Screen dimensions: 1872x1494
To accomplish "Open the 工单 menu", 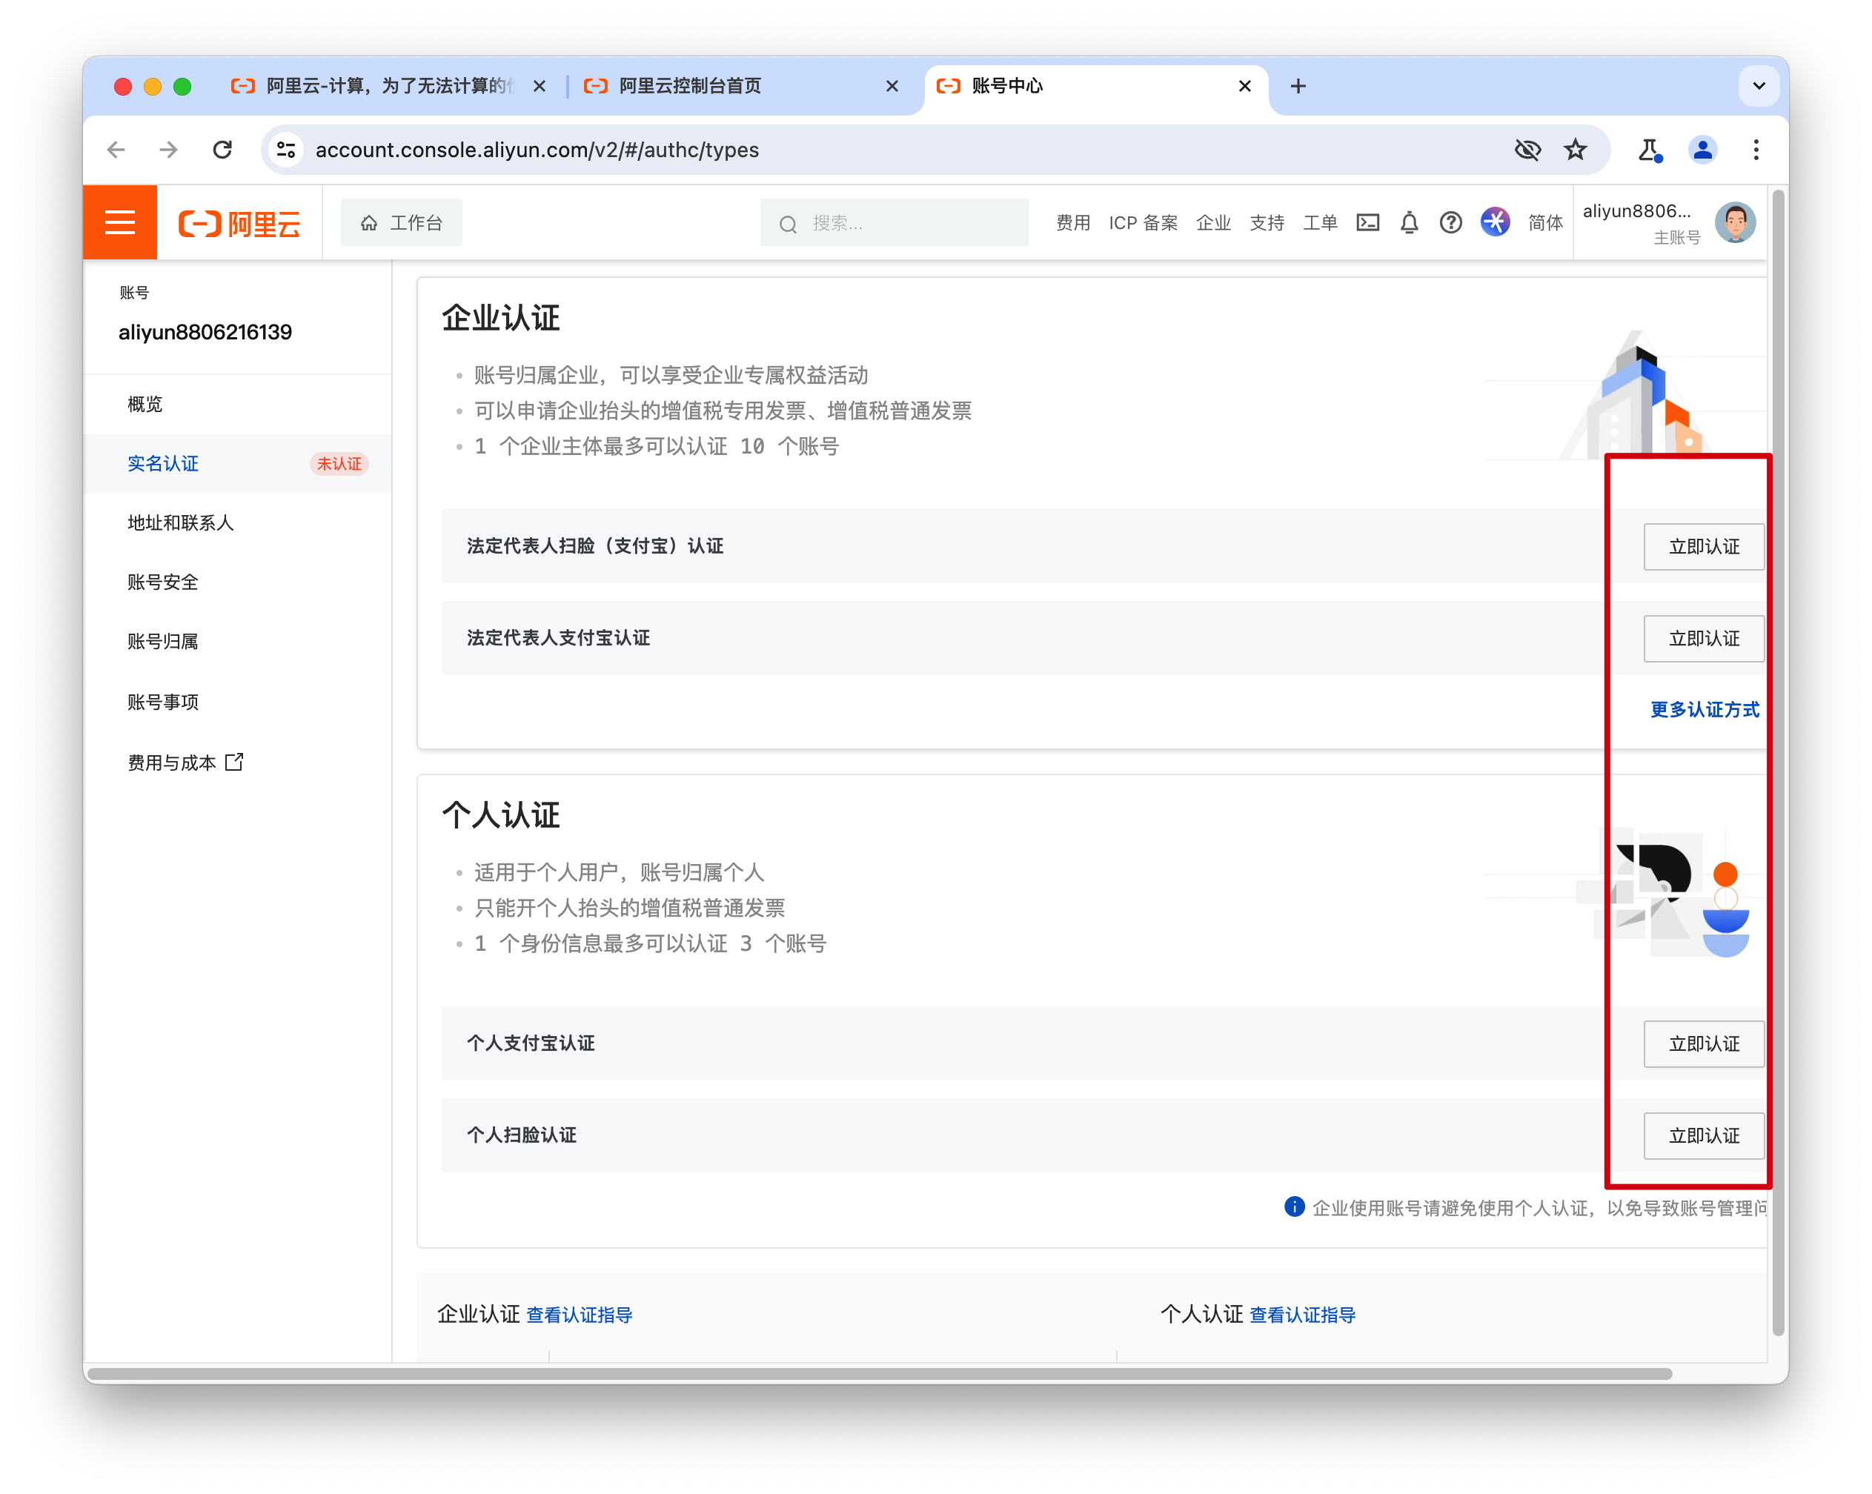I will (x=1320, y=223).
